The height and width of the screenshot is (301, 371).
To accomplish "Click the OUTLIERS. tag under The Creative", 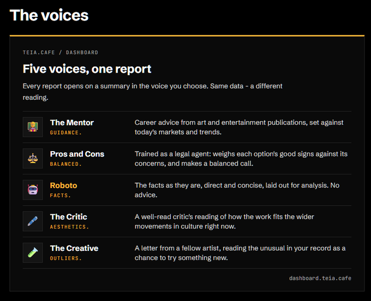I will tap(66, 258).
